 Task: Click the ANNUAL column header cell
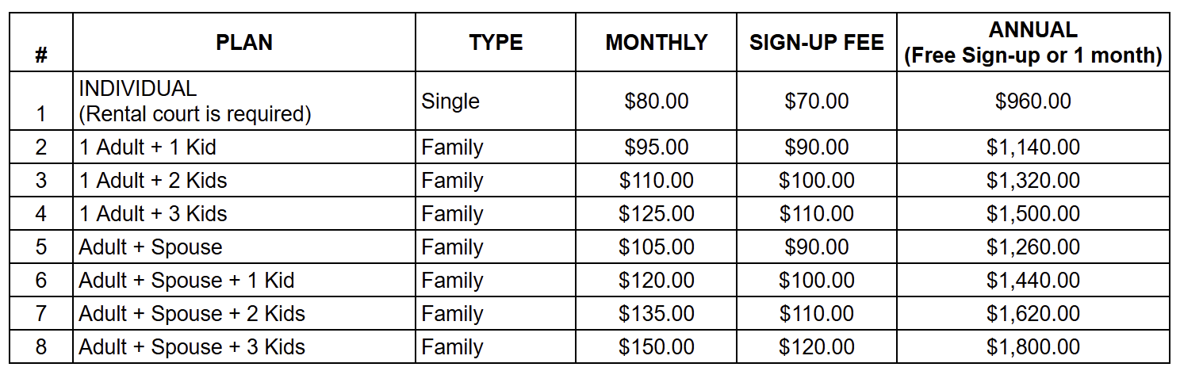pyautogui.click(x=1032, y=43)
